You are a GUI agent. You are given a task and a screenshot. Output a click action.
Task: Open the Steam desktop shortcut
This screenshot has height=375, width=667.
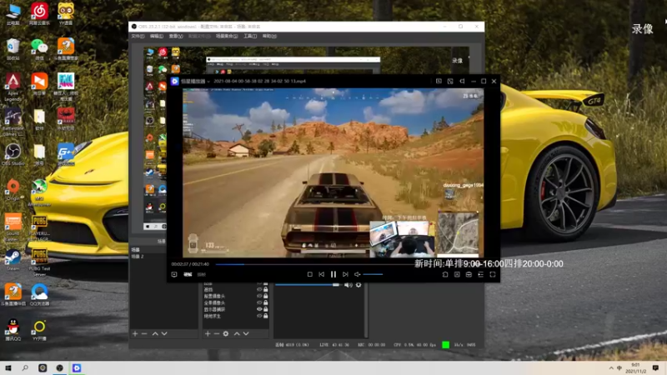coord(13,261)
